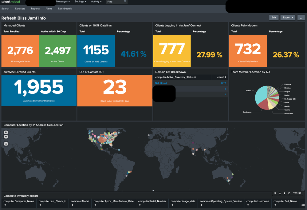Click the 732 Clients Fully Modern tile
Viewport: 307px width, 210px height.
point(248,51)
